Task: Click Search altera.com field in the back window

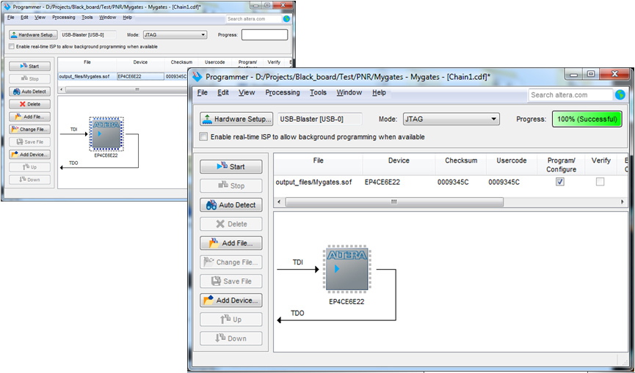Action: (x=253, y=18)
